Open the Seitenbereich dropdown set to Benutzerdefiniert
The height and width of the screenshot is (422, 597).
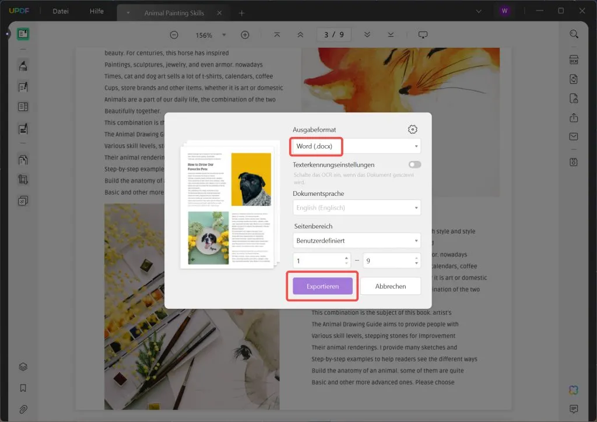[356, 240]
